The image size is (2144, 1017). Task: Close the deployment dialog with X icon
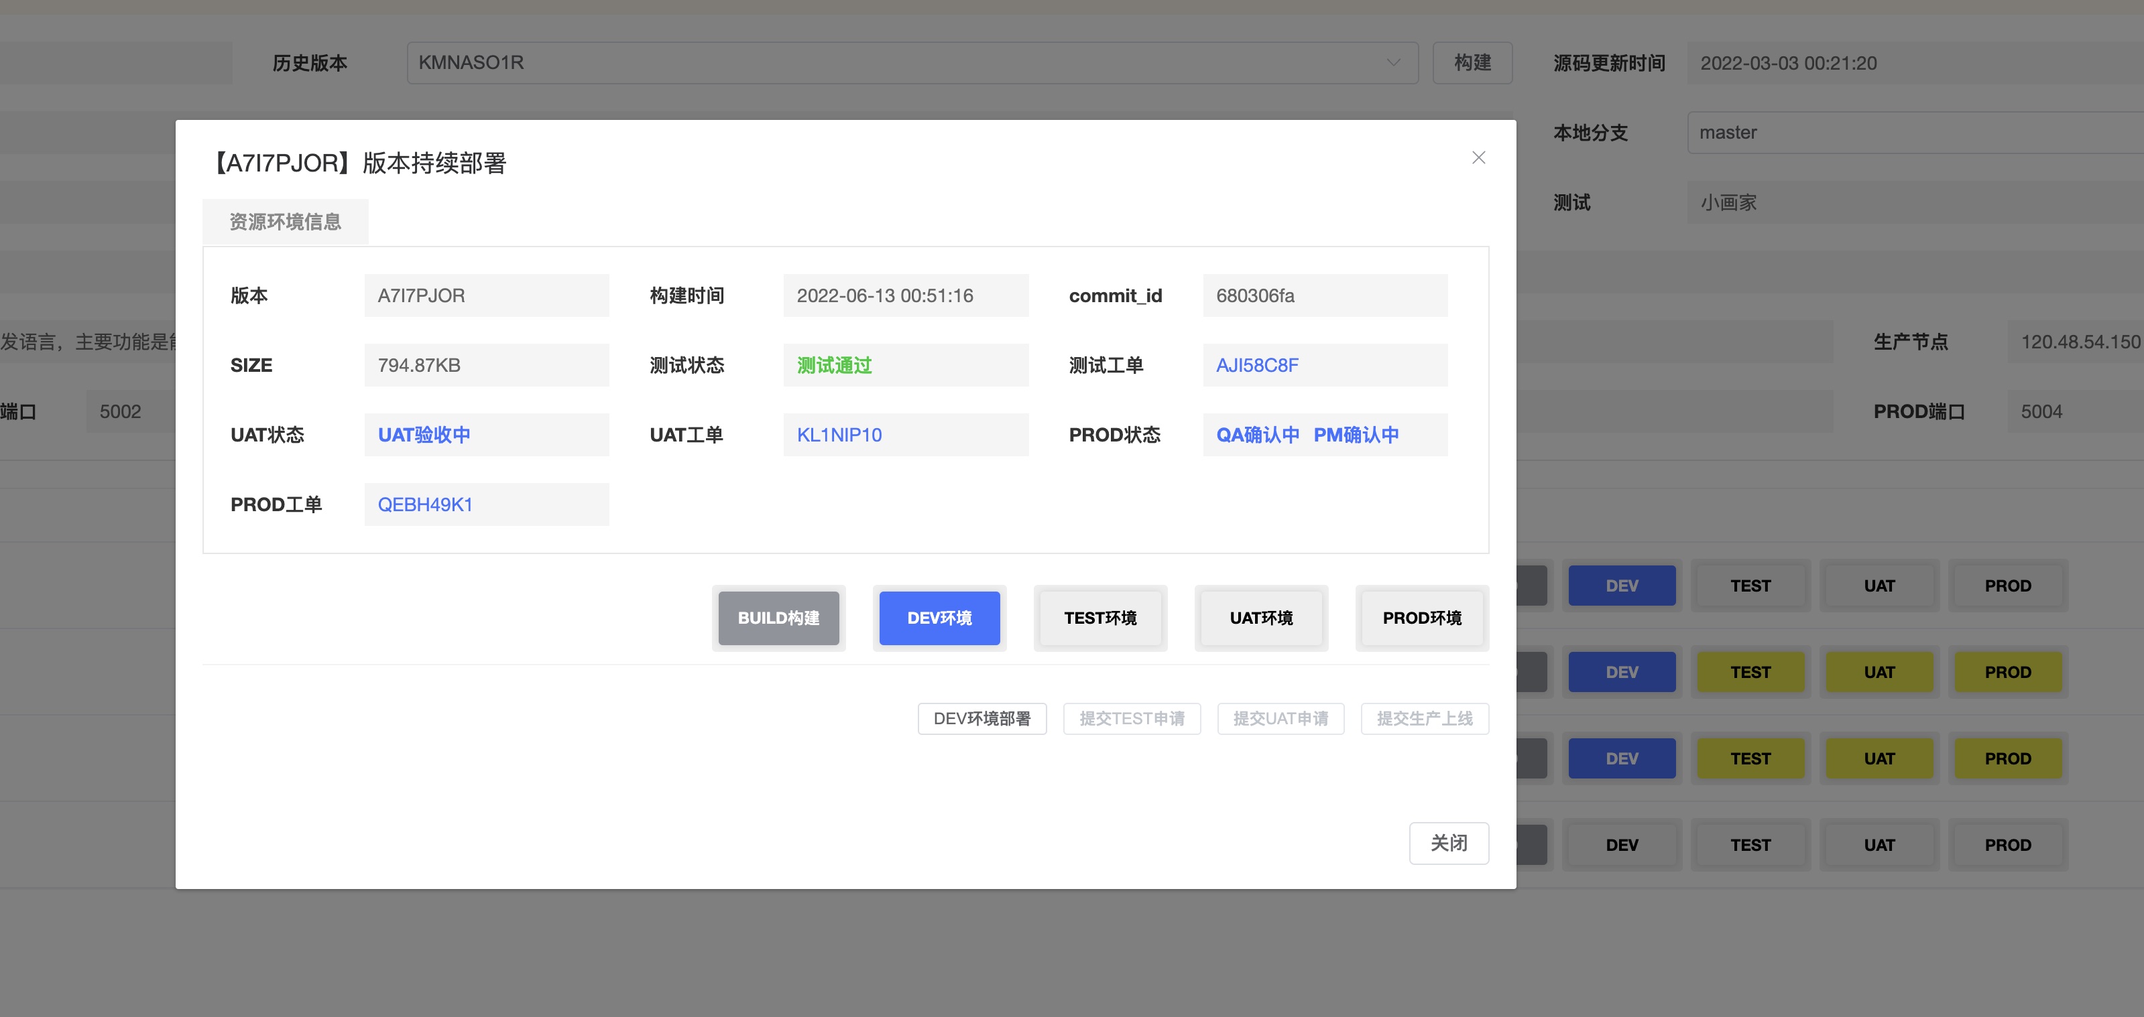click(1478, 158)
